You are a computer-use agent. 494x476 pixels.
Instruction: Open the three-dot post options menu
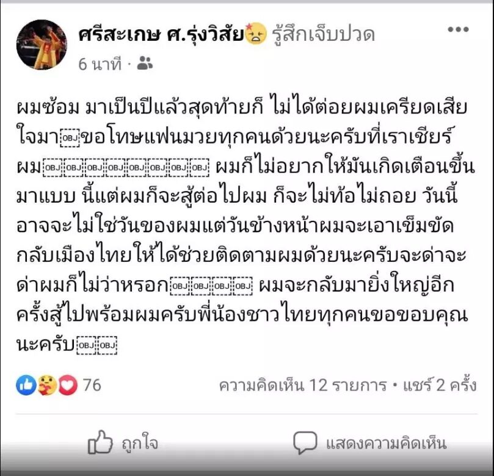[x=458, y=29]
